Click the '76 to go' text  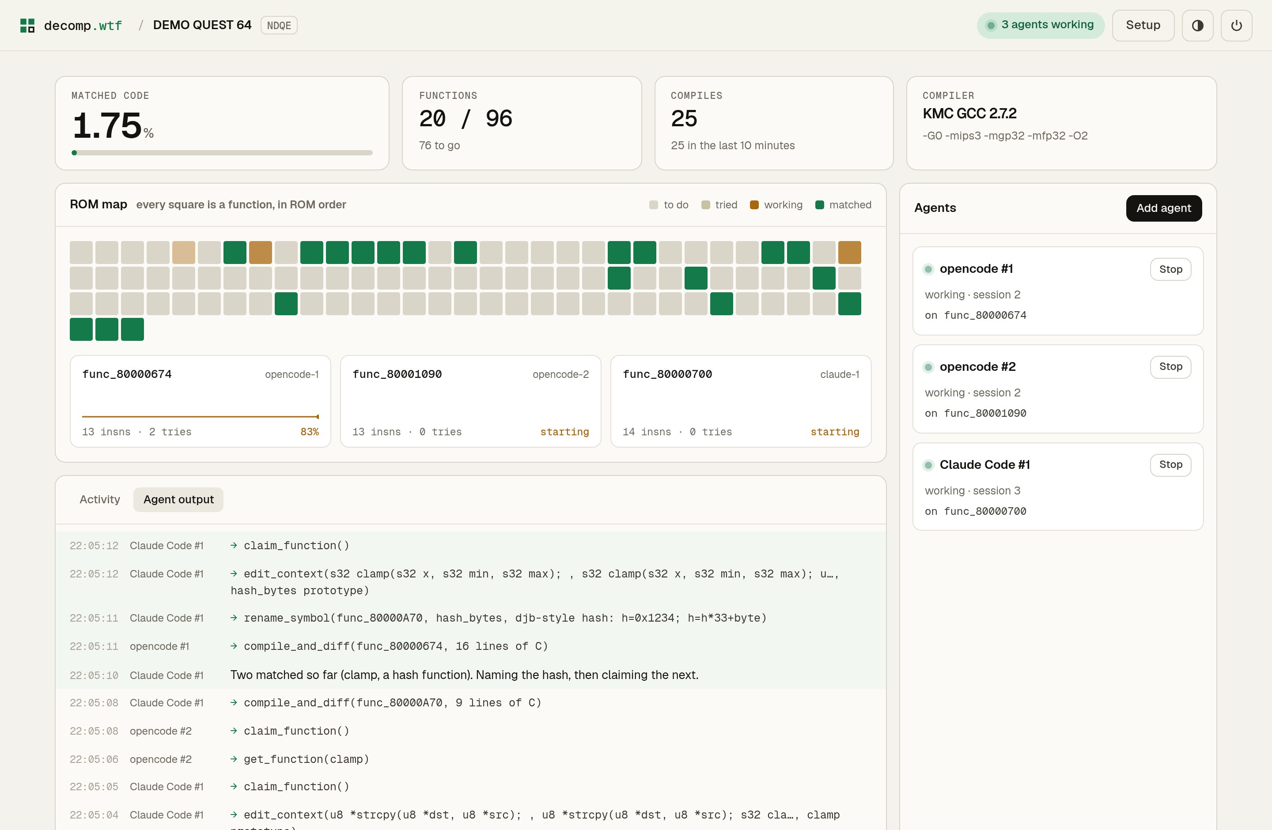439,145
